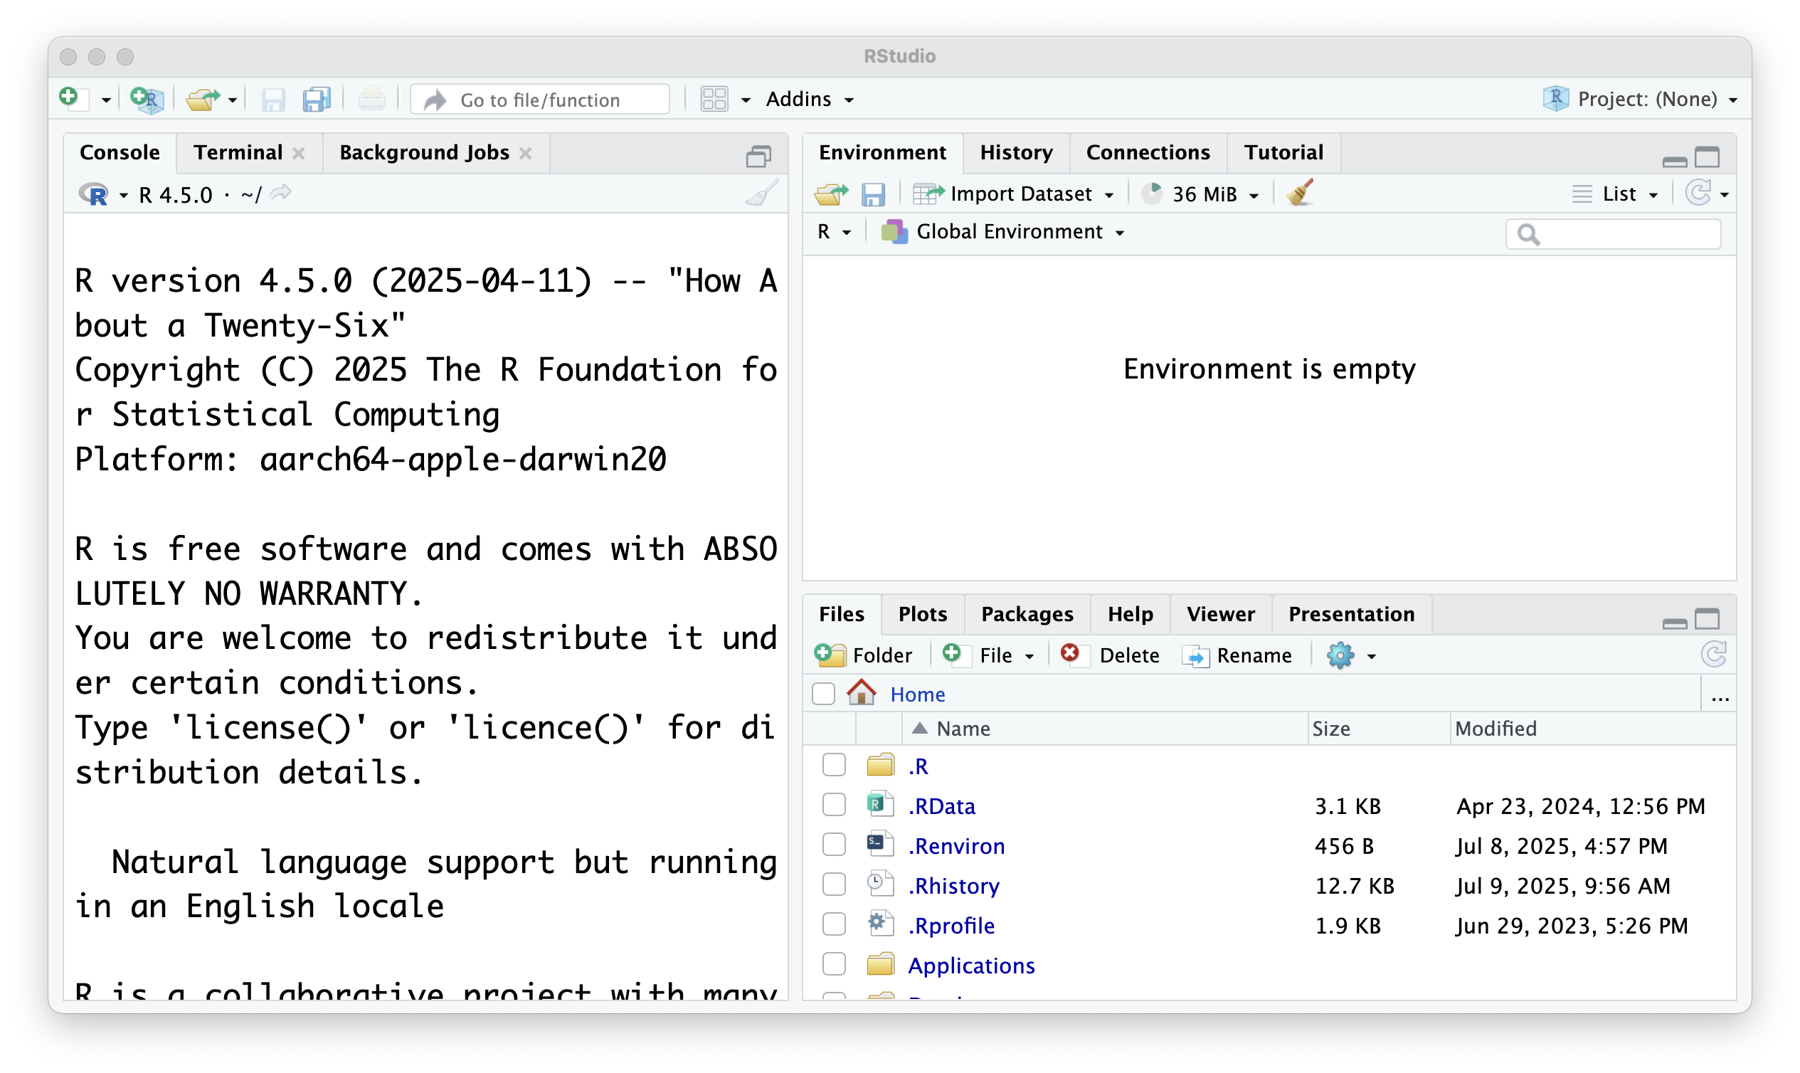Click Load Workspace folder icon in Environment
Image resolution: width=1800 pixels, height=1073 pixels.
coord(830,194)
